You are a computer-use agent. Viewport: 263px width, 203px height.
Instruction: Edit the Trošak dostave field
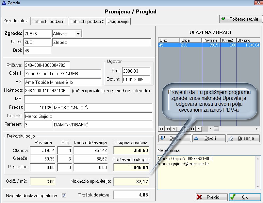pos(131,195)
